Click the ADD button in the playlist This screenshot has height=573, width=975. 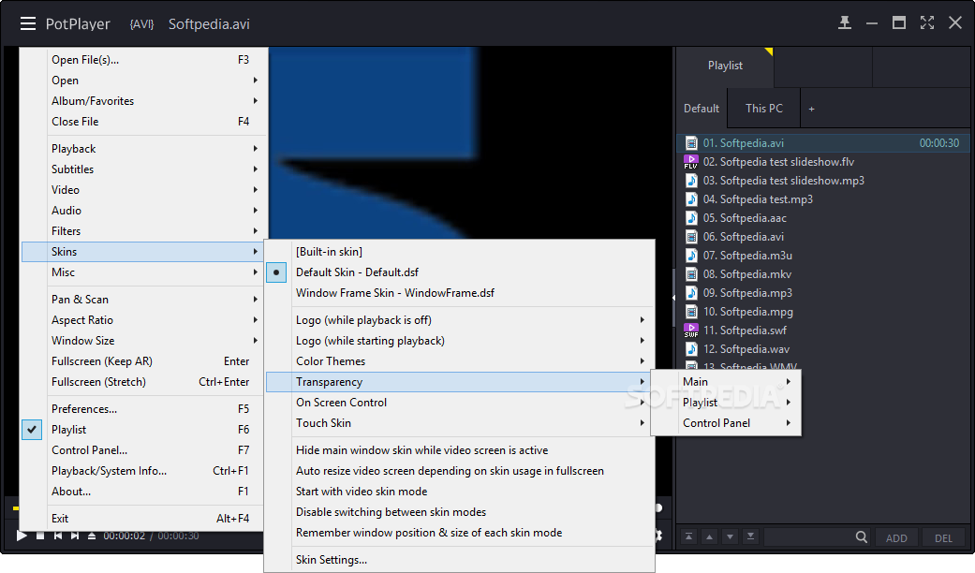click(x=896, y=538)
